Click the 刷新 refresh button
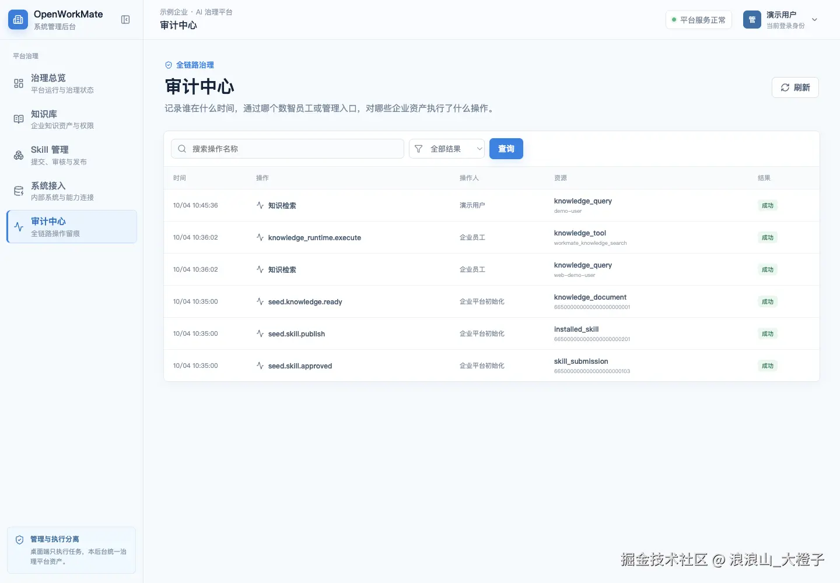The width and height of the screenshot is (840, 583). [795, 87]
